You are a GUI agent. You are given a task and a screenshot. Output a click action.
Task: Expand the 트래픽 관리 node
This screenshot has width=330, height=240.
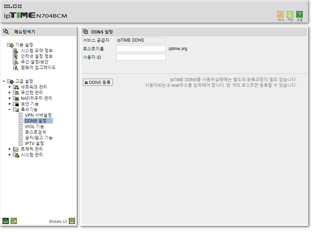click(x=10, y=149)
